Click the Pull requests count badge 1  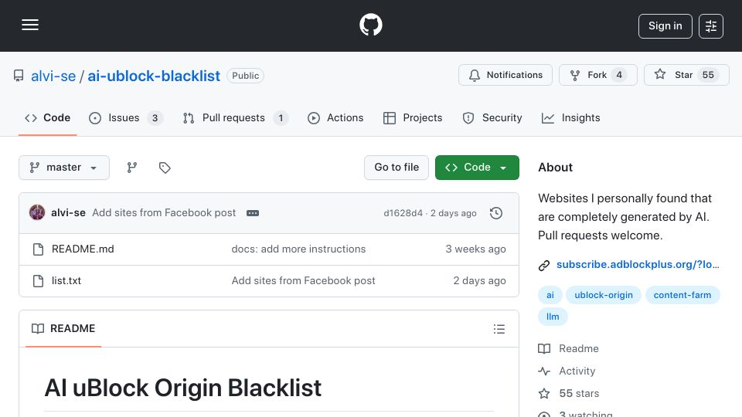point(281,118)
